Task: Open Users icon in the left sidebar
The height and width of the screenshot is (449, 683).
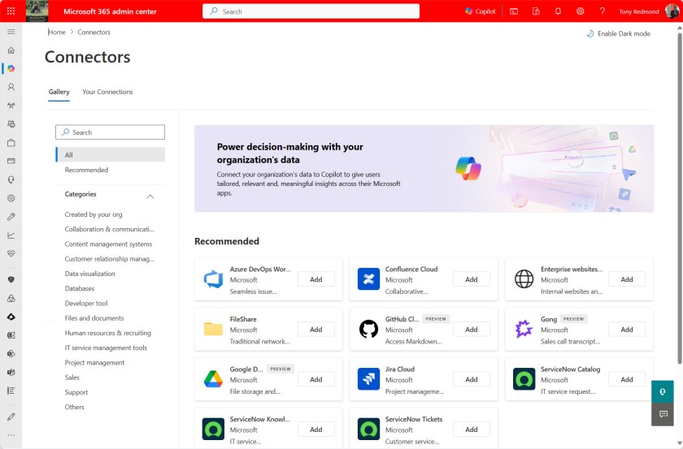Action: pos(11,87)
